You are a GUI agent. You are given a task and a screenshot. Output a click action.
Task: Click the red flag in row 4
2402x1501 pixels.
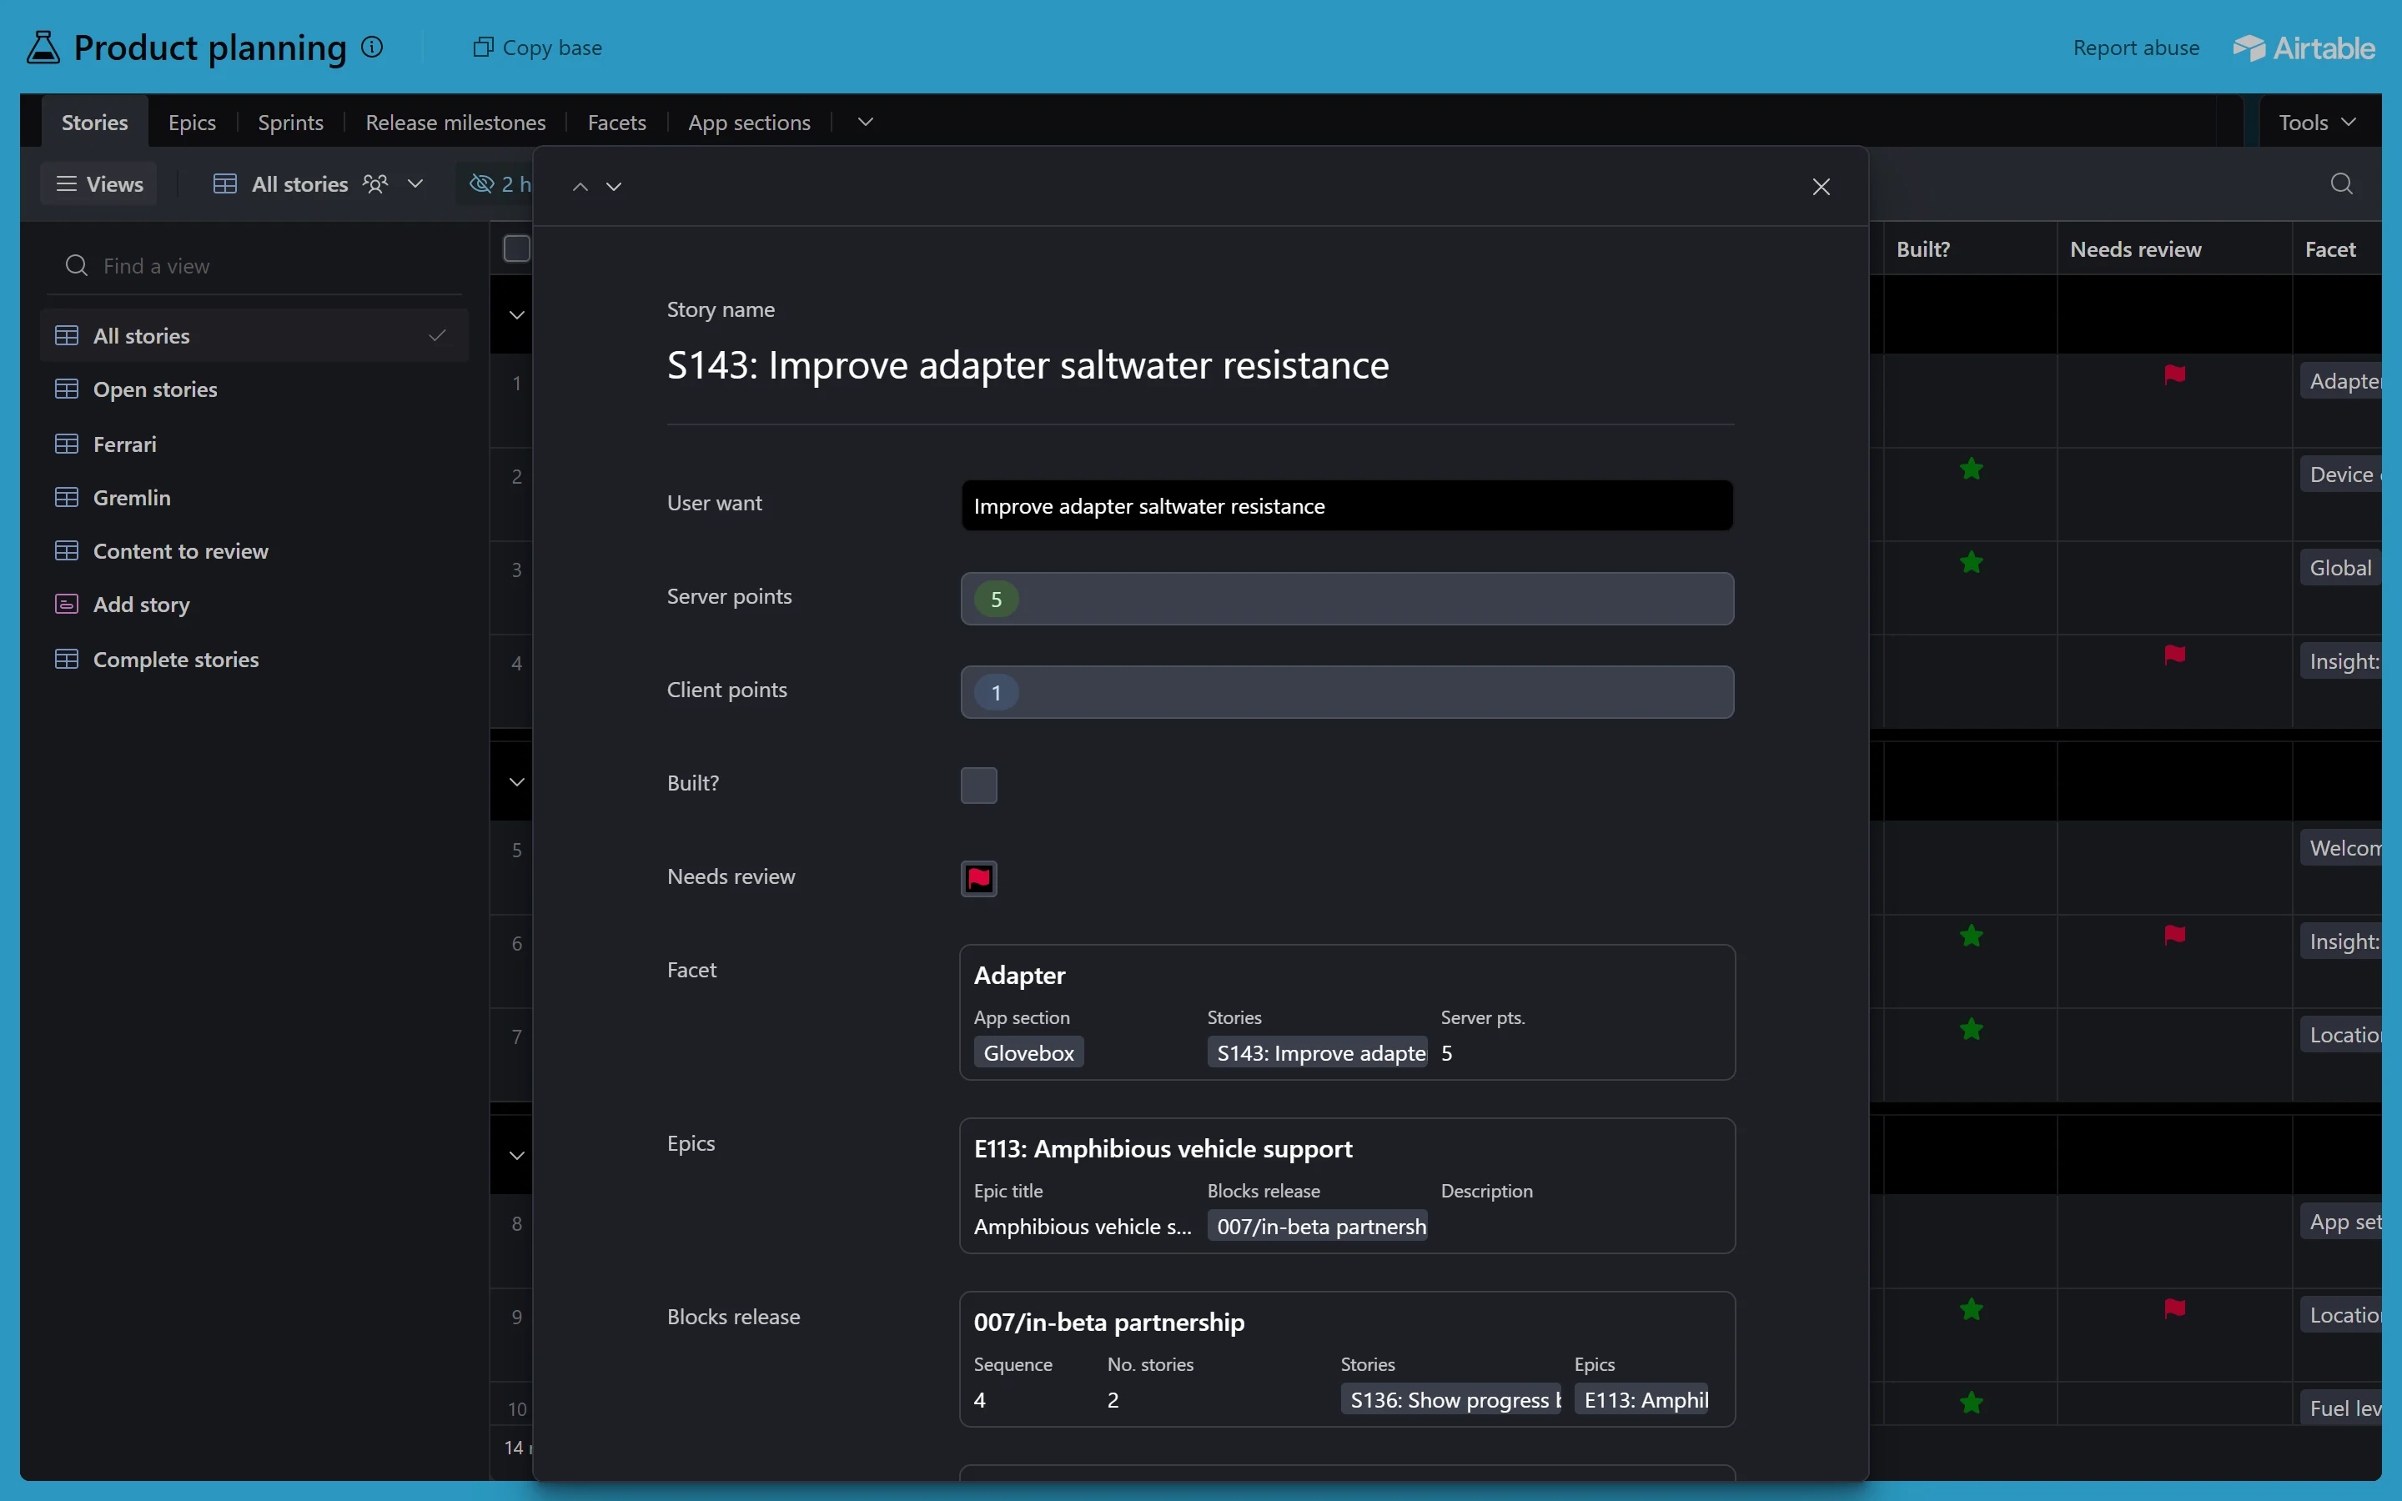pos(2174,655)
